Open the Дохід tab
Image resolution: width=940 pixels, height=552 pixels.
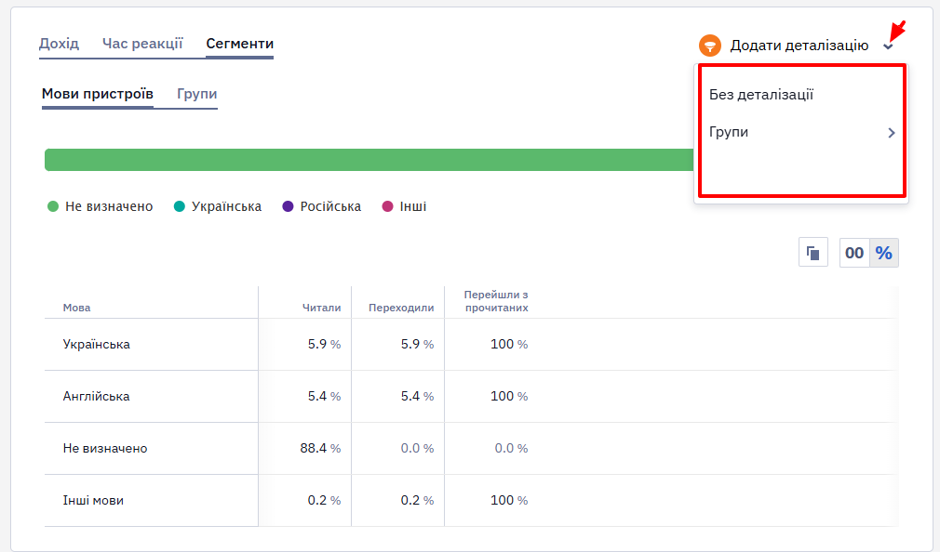pos(59,44)
